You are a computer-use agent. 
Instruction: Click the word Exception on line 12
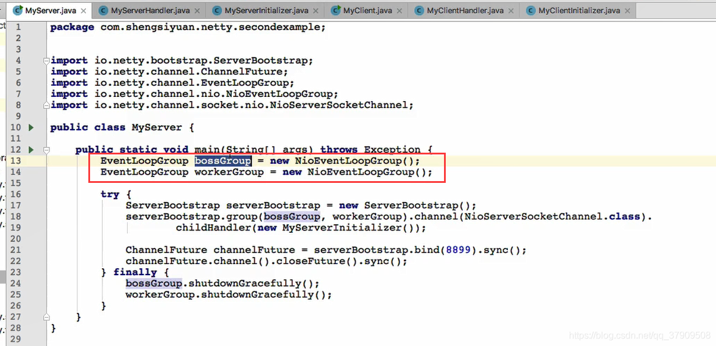[392, 150]
